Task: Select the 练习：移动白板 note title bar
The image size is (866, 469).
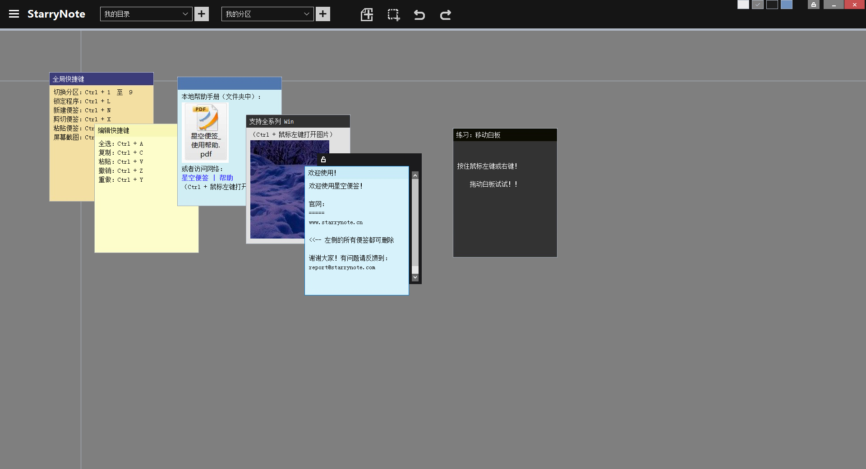Action: 505,135
